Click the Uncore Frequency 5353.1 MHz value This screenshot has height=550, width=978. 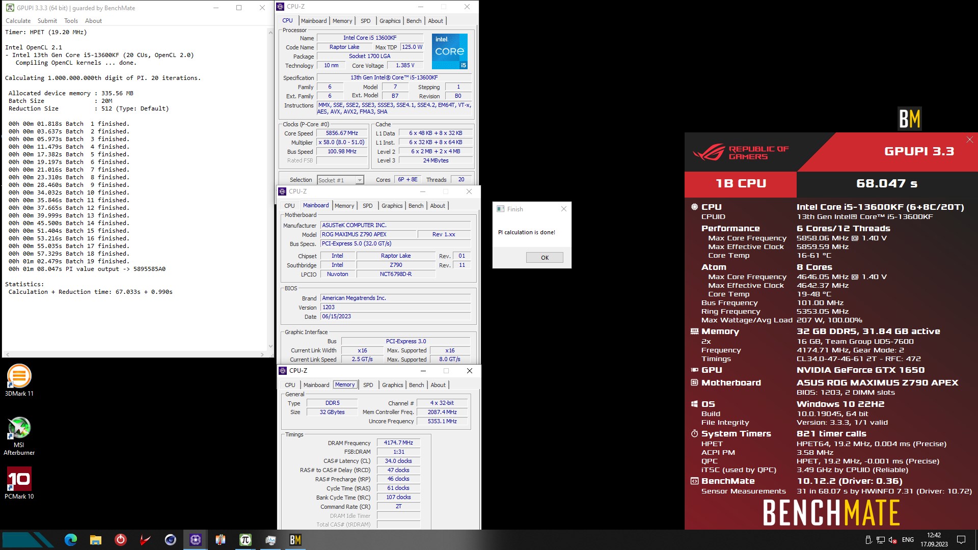pos(442,421)
